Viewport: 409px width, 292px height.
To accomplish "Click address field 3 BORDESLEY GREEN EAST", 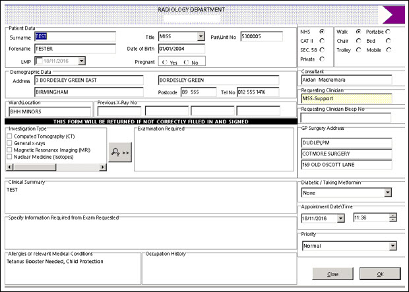I will 89,80.
